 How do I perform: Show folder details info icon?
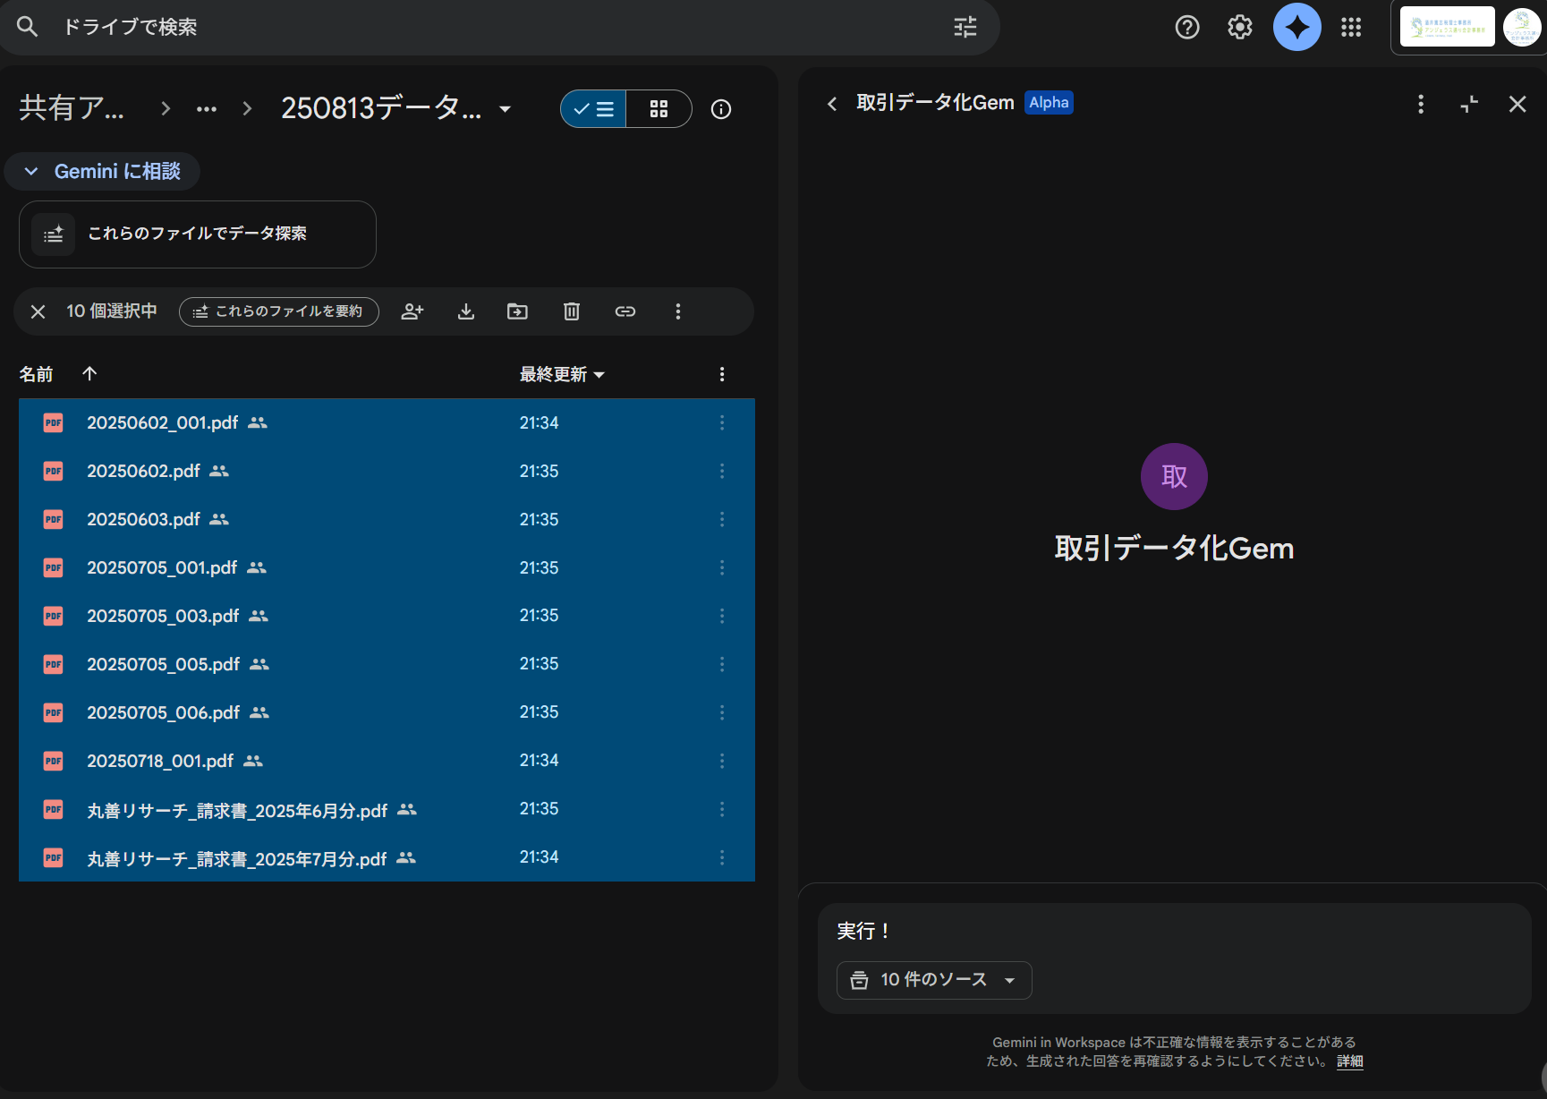(721, 109)
